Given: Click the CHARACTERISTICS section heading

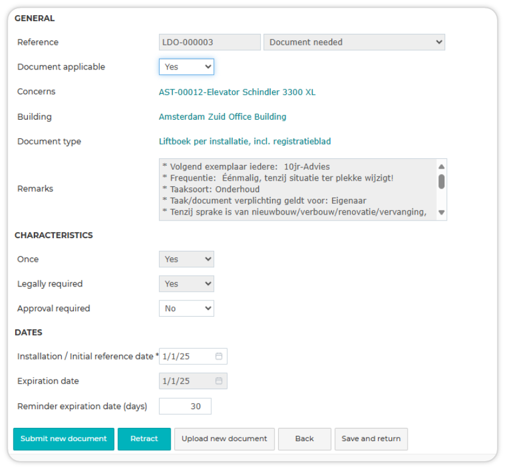Looking at the screenshot, I should pos(54,235).
